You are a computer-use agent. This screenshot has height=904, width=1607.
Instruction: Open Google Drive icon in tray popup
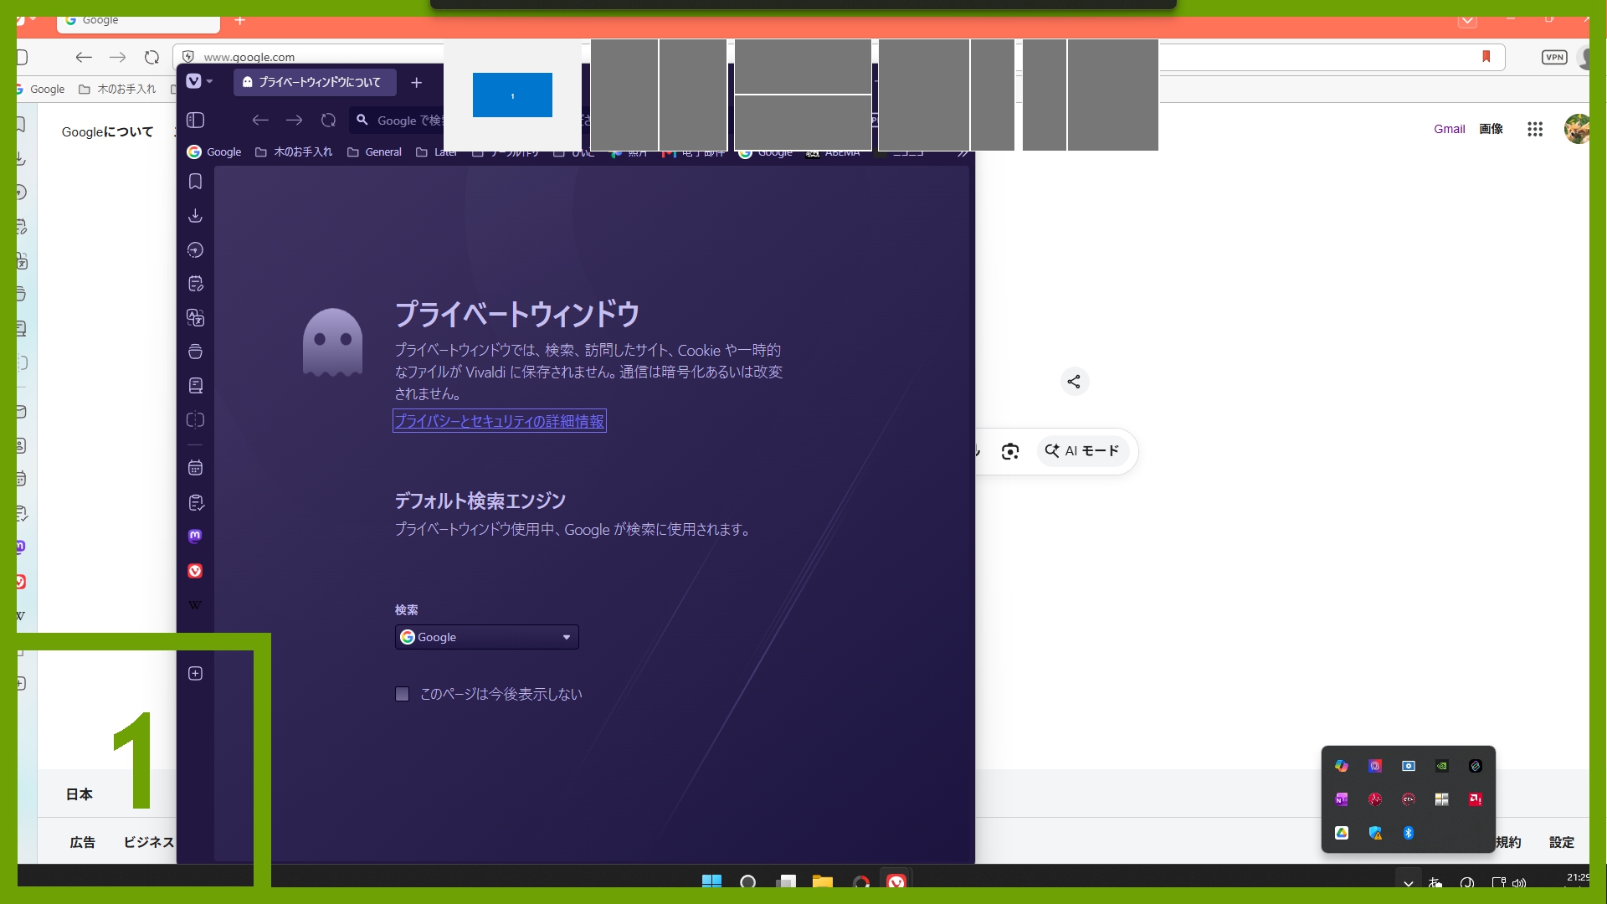point(1342,833)
